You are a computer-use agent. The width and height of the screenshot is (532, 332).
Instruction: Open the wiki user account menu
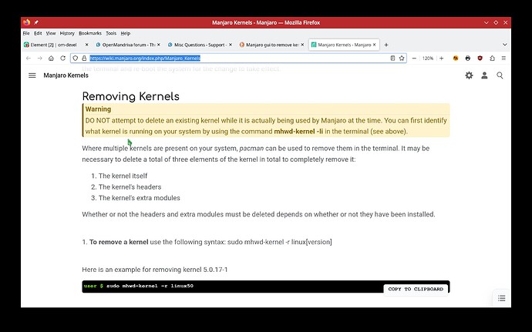484,75
